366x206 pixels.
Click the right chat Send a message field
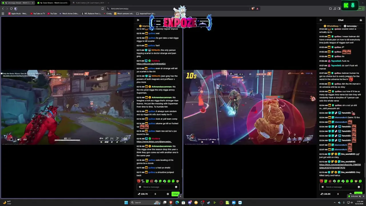click(341, 187)
